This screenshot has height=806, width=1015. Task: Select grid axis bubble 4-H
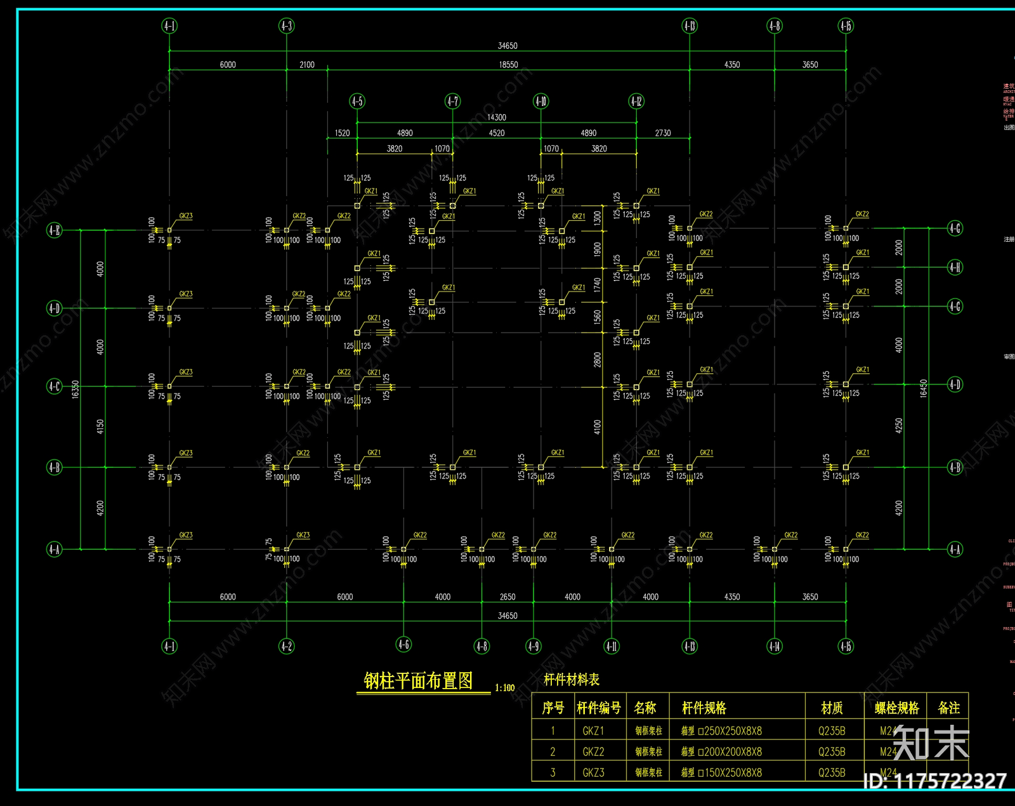click(x=955, y=267)
